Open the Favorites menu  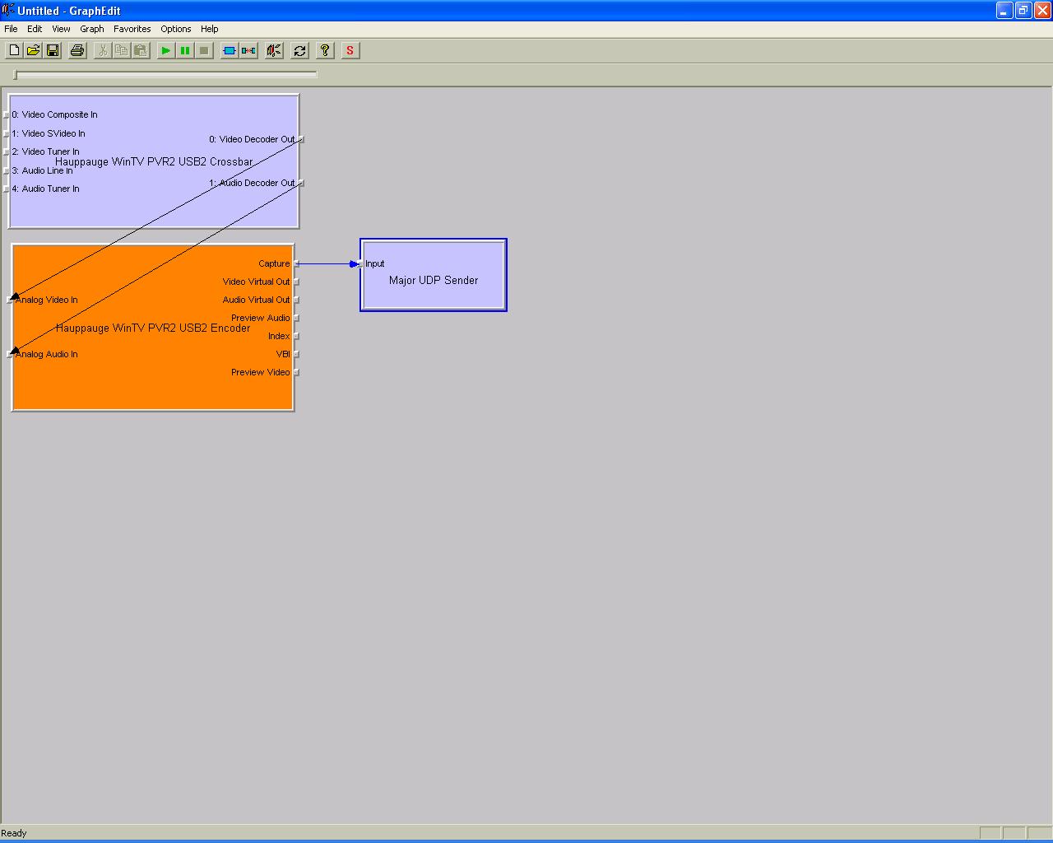point(132,29)
